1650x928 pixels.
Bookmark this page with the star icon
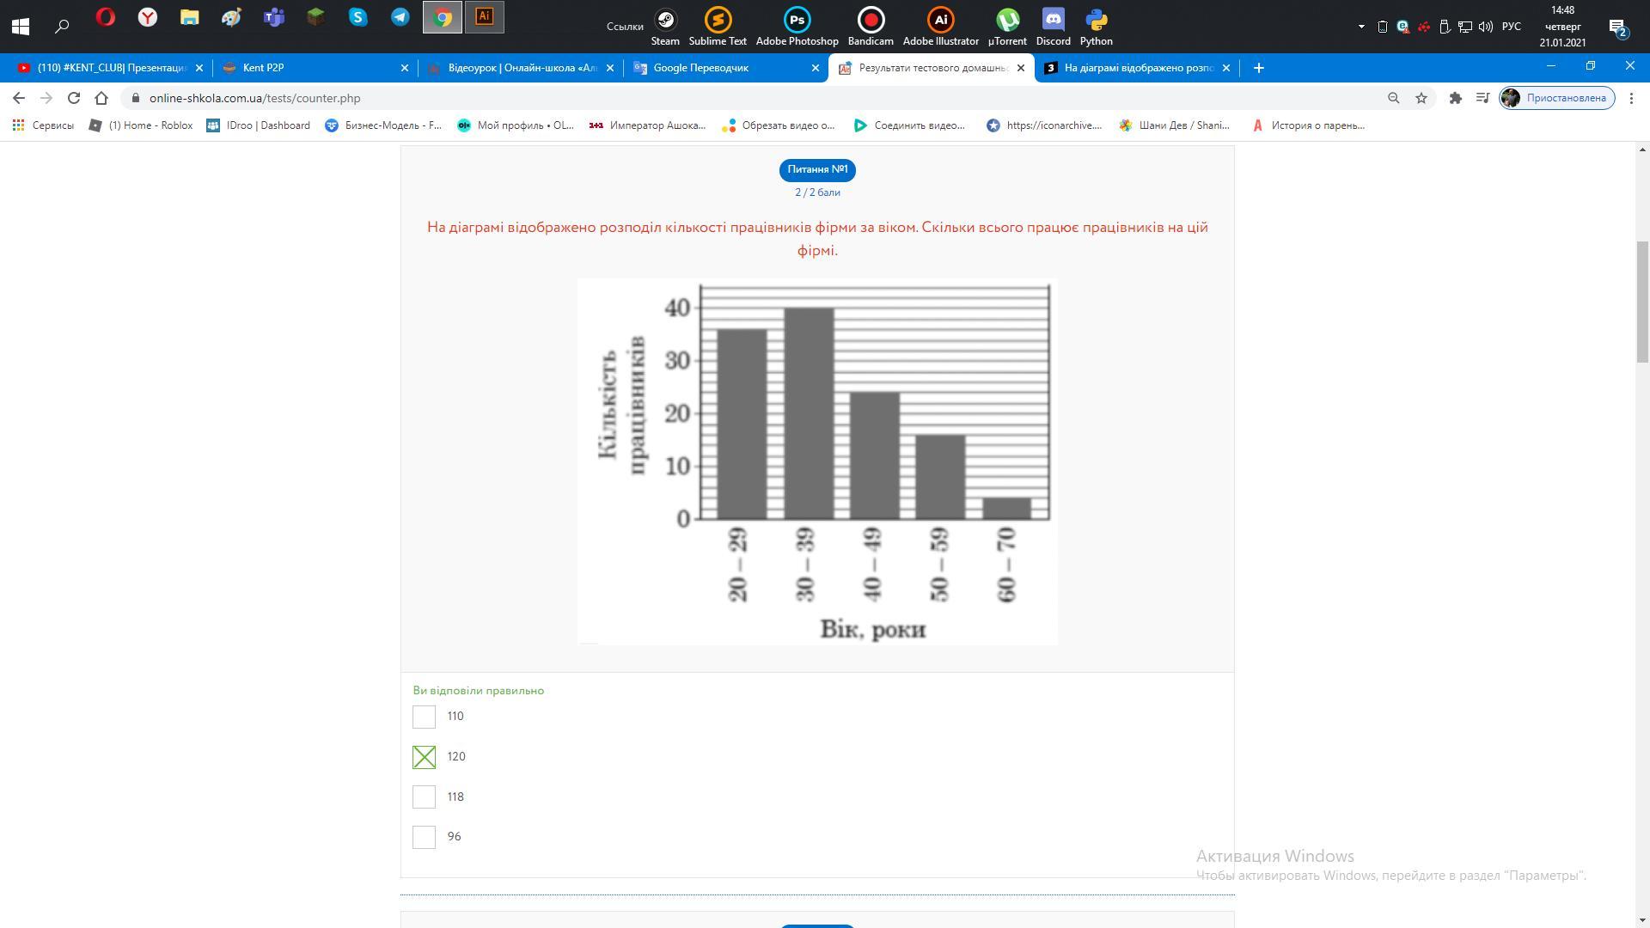[1421, 98]
